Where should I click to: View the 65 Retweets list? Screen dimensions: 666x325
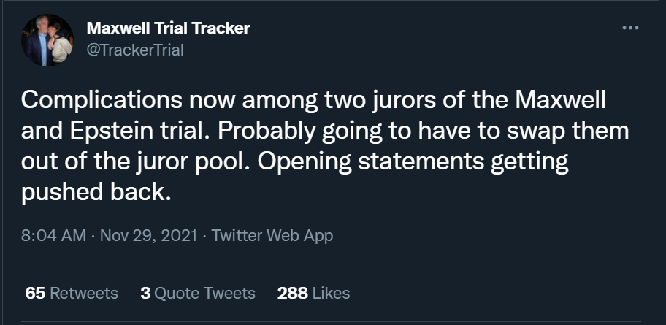point(72,293)
